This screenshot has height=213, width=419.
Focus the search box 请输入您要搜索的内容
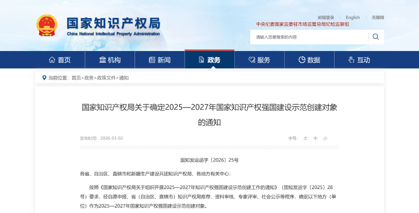[x=309, y=37]
